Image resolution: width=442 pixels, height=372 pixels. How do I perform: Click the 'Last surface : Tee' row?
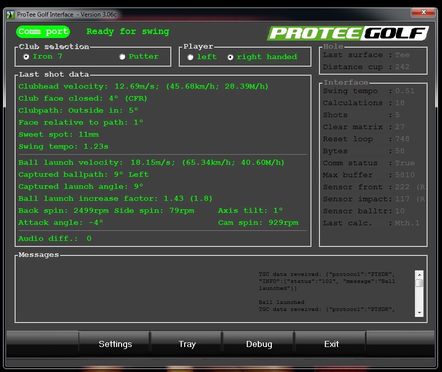[366, 55]
